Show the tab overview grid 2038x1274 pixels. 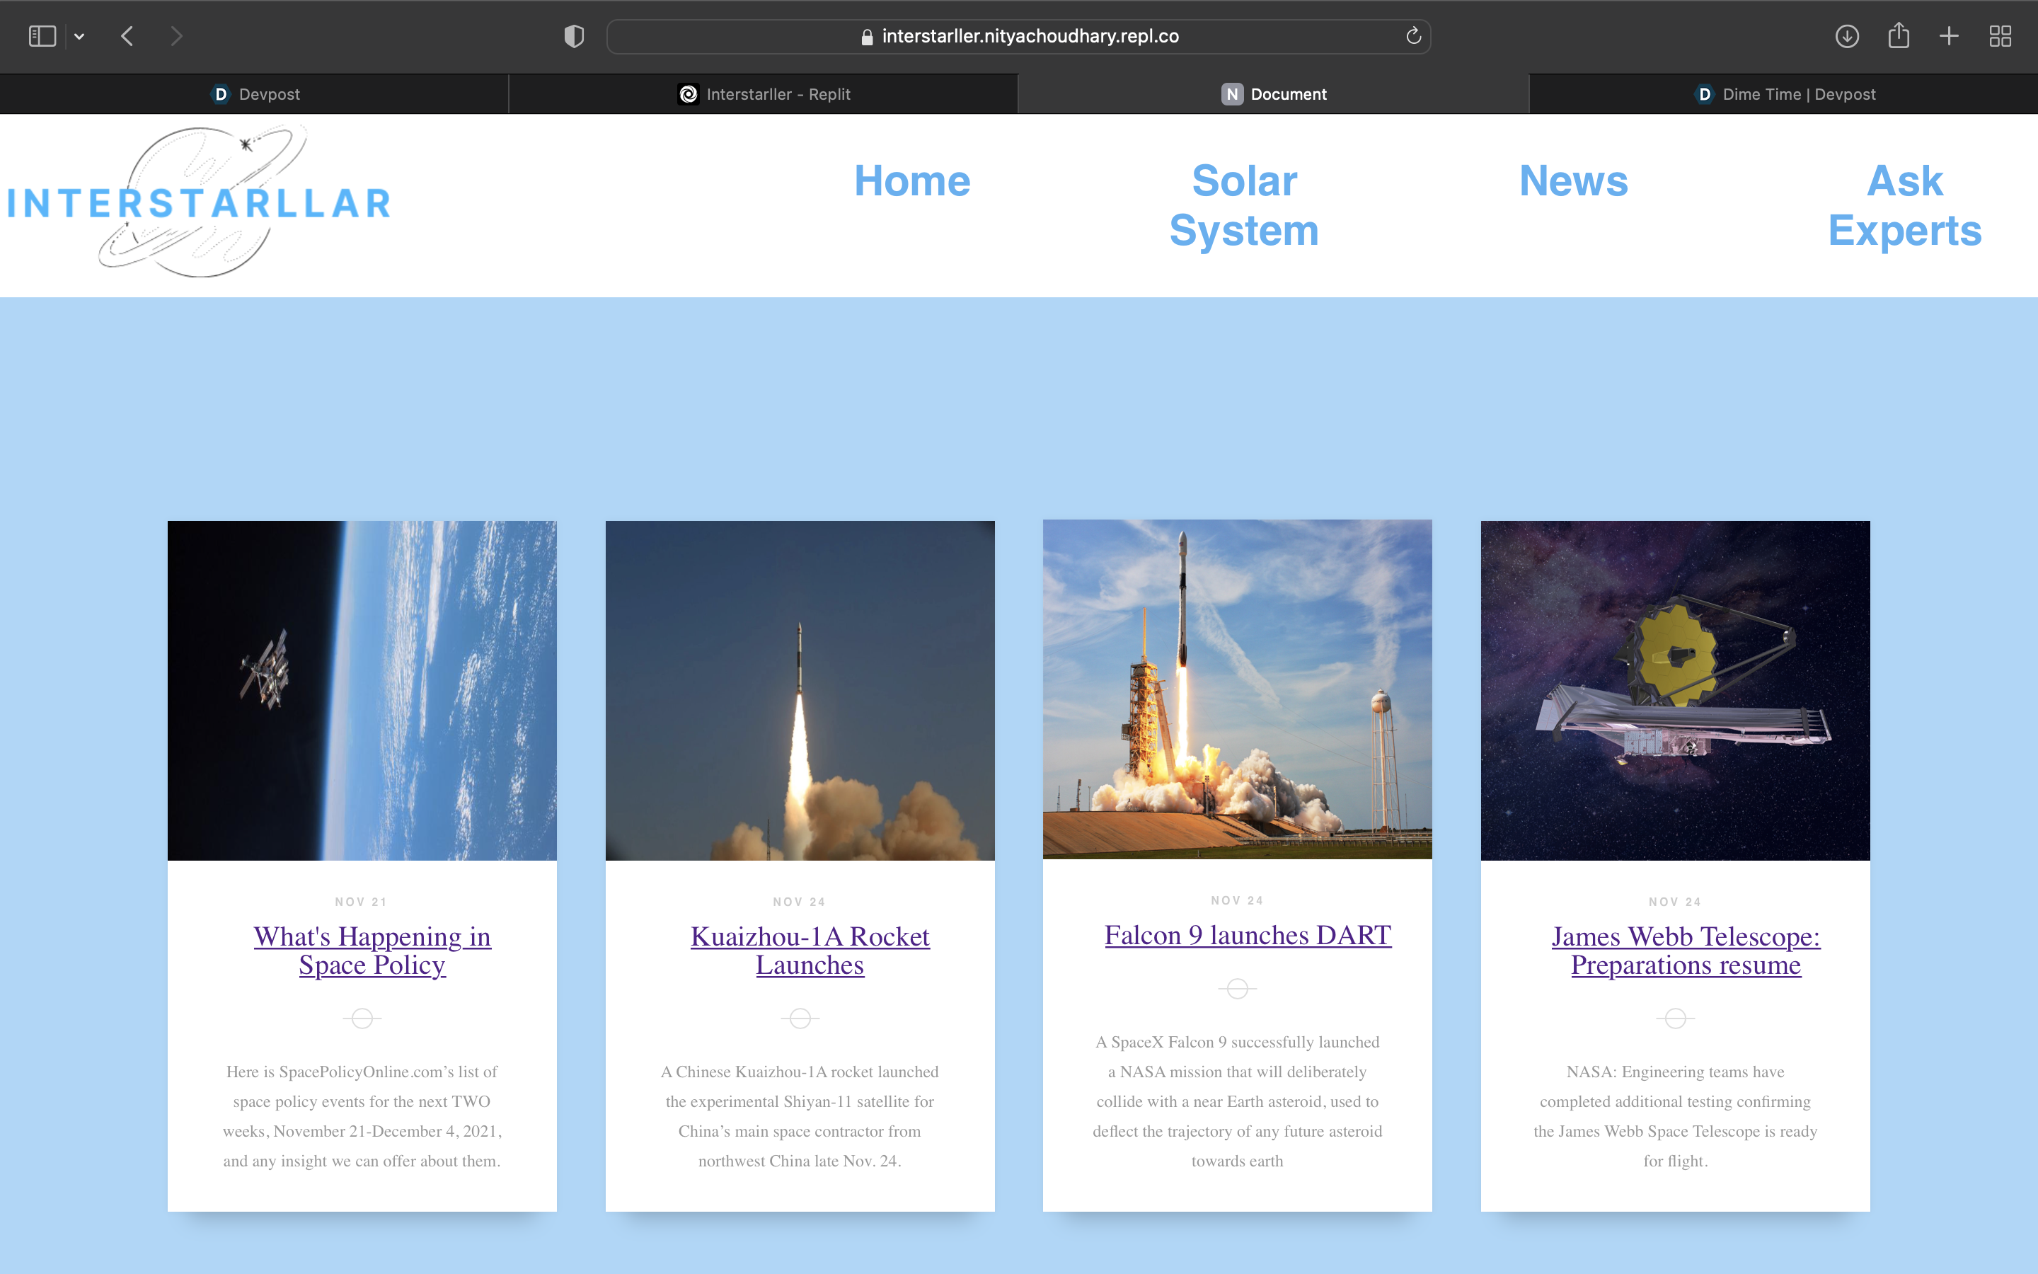point(2000,36)
